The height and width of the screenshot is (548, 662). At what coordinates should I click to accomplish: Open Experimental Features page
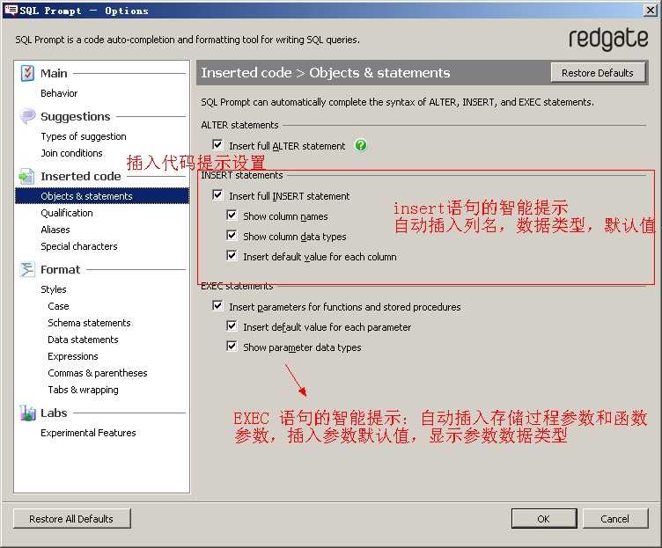(88, 433)
